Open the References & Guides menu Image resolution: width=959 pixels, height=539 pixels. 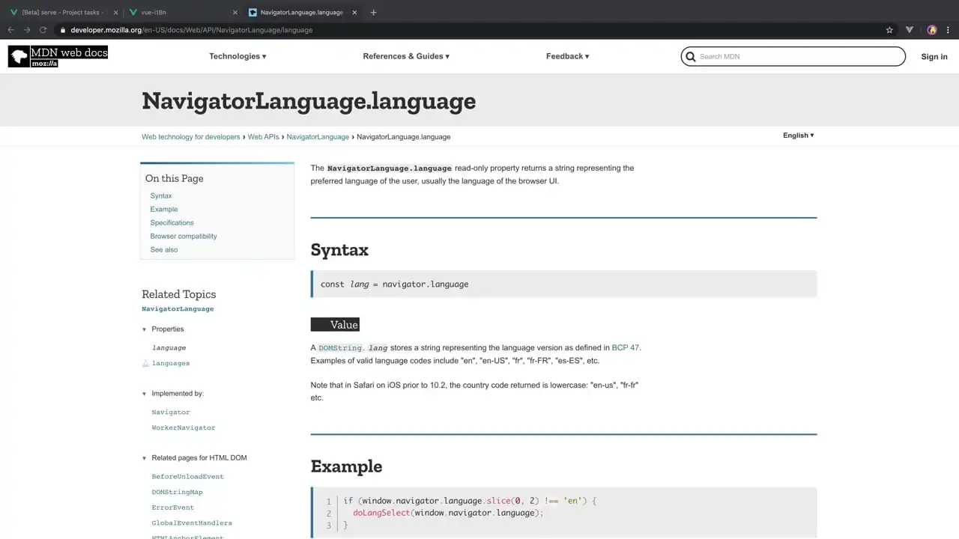pyautogui.click(x=406, y=56)
